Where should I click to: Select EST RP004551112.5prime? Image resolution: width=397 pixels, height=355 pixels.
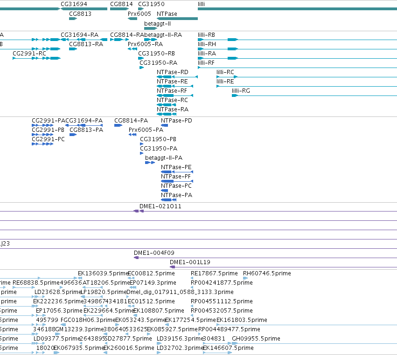tap(222, 301)
